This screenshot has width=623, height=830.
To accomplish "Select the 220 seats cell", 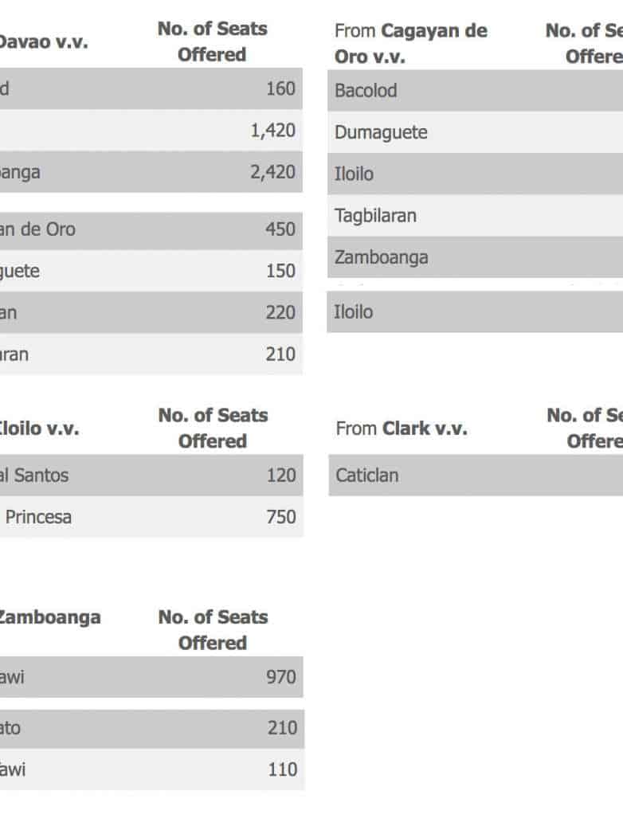I will [x=280, y=312].
